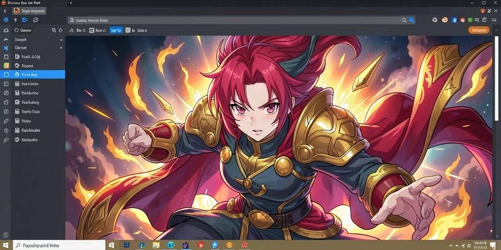Select the highlighted blue tab in image toolbar
This screenshot has height=250, width=501.
pyautogui.click(x=116, y=30)
